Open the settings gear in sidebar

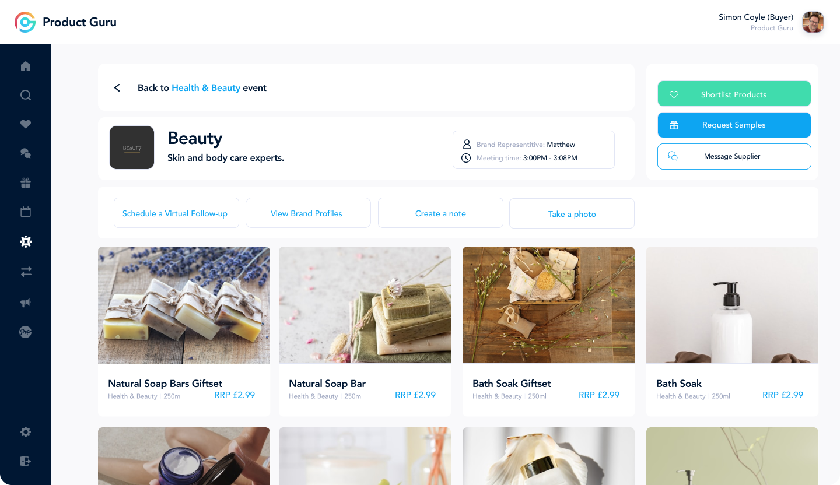pos(26,432)
